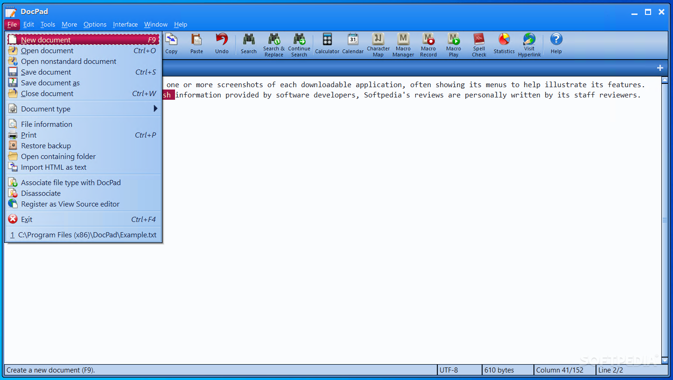Select Restore backup

pos(84,146)
